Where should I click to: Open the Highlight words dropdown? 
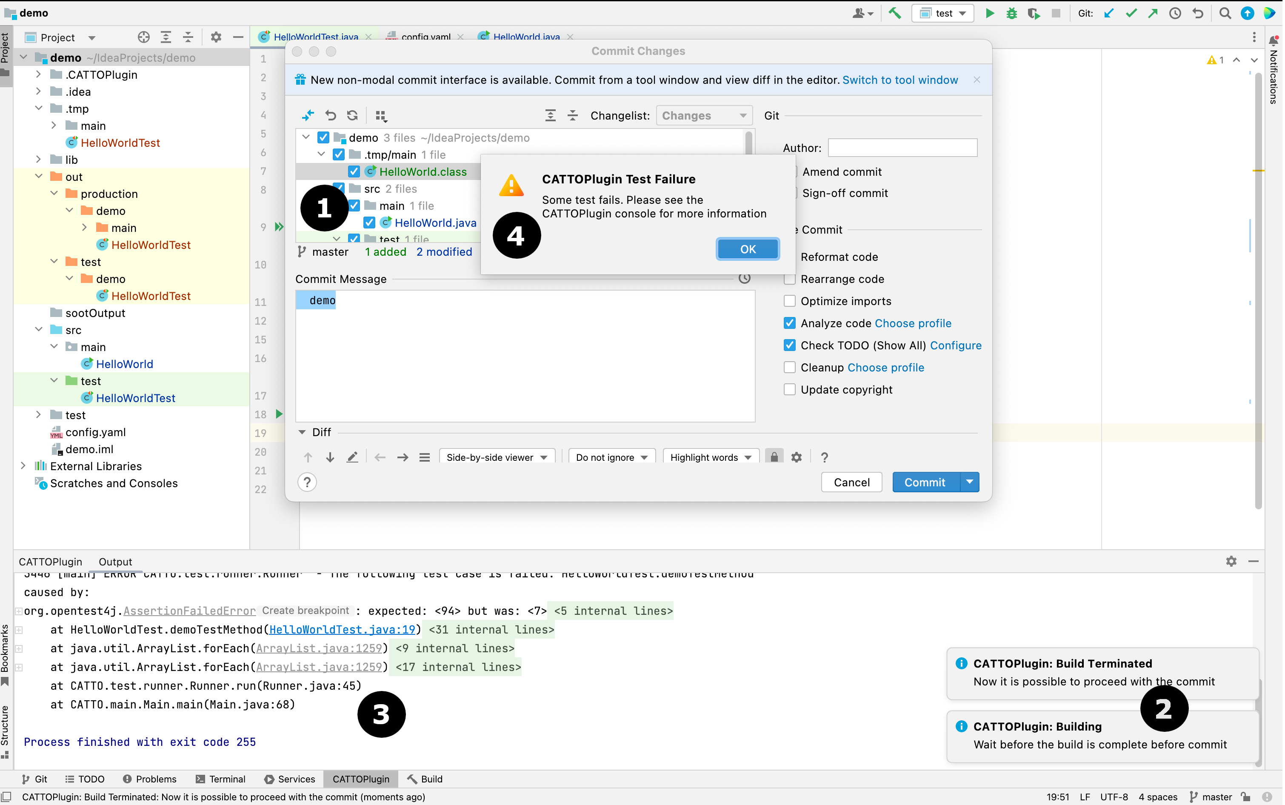pyautogui.click(x=710, y=457)
